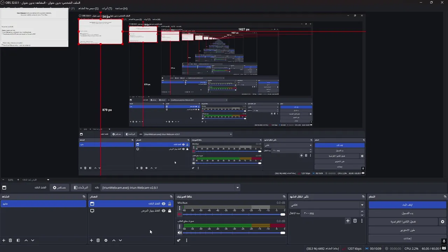Click the microphone icon at bottom right
Screen dimensions: 448x252
click(x=444, y=241)
